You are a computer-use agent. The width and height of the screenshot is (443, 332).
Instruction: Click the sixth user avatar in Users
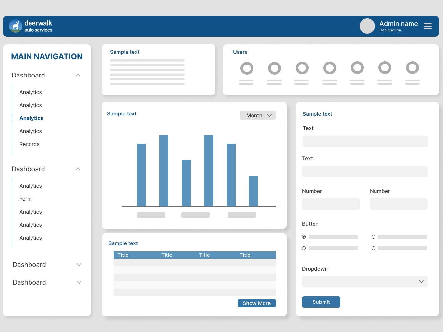click(x=385, y=67)
